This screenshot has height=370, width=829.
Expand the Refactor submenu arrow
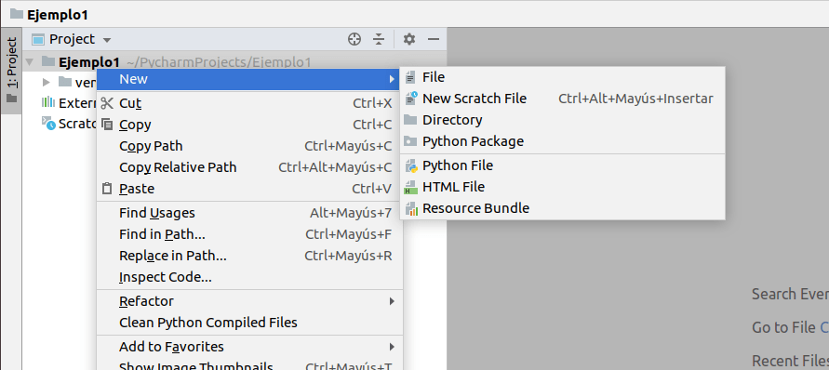392,301
